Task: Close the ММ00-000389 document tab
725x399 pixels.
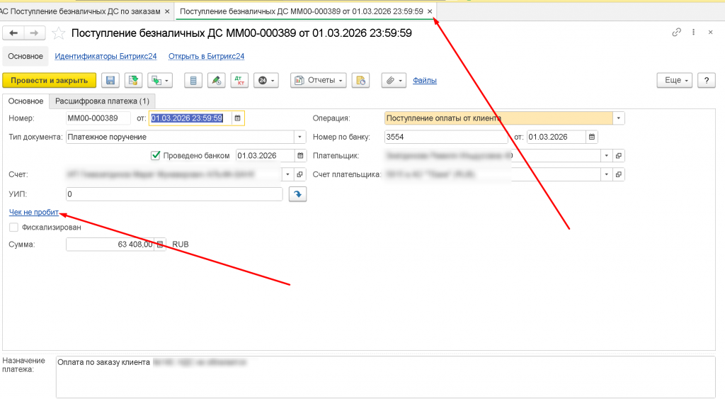Action: click(430, 11)
